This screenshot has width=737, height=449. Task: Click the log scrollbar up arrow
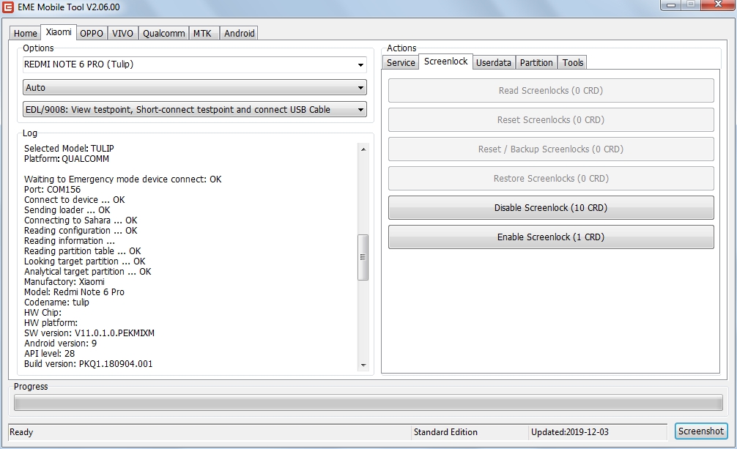(363, 149)
